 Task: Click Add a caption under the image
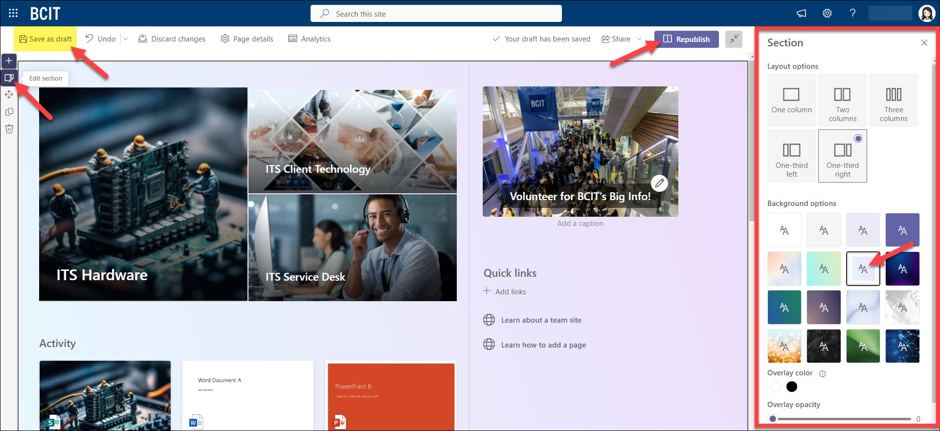point(580,224)
